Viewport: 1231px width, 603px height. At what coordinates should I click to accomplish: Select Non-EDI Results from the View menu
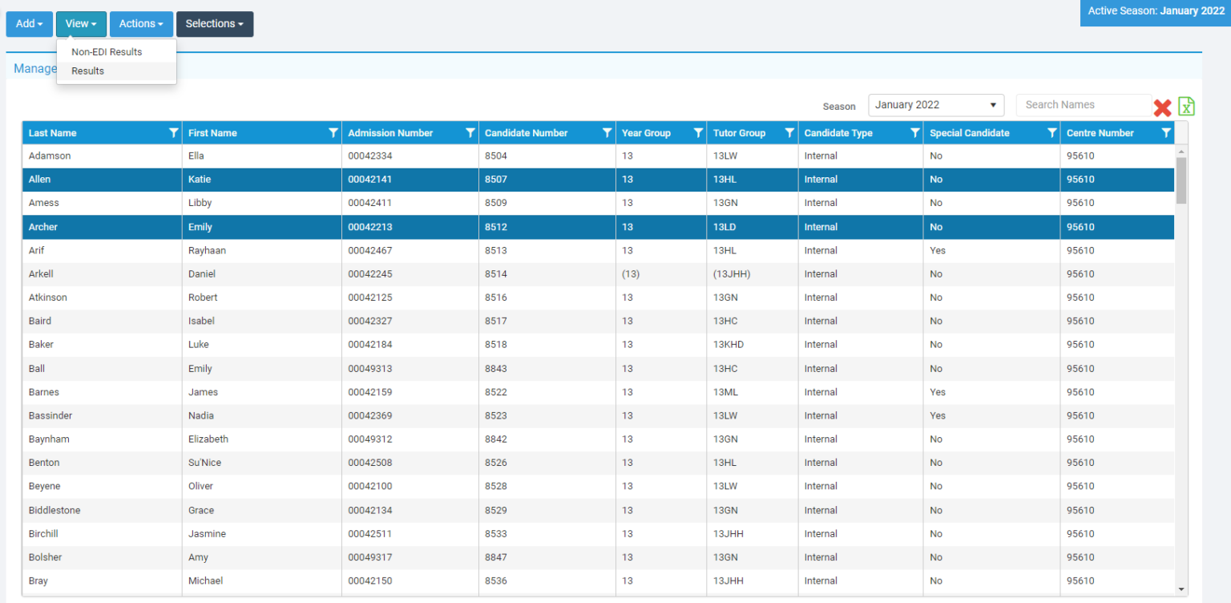[107, 51]
